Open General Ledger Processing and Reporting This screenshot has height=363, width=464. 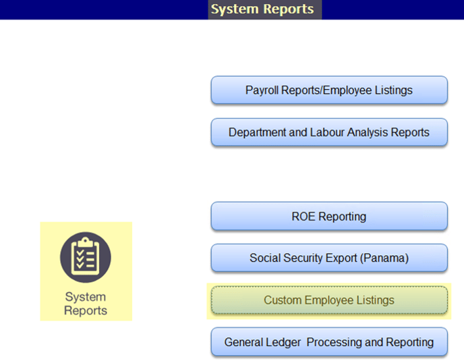(329, 342)
